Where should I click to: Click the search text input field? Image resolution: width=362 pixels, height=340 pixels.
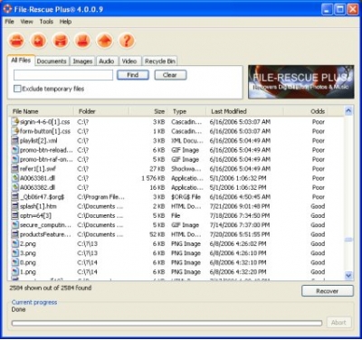click(63, 75)
